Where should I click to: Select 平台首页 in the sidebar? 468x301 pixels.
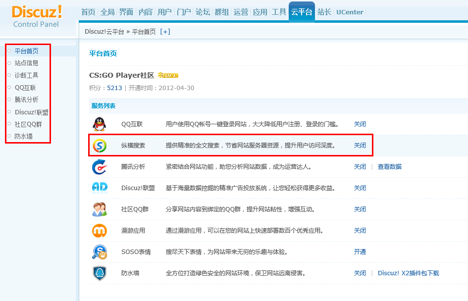click(x=27, y=51)
